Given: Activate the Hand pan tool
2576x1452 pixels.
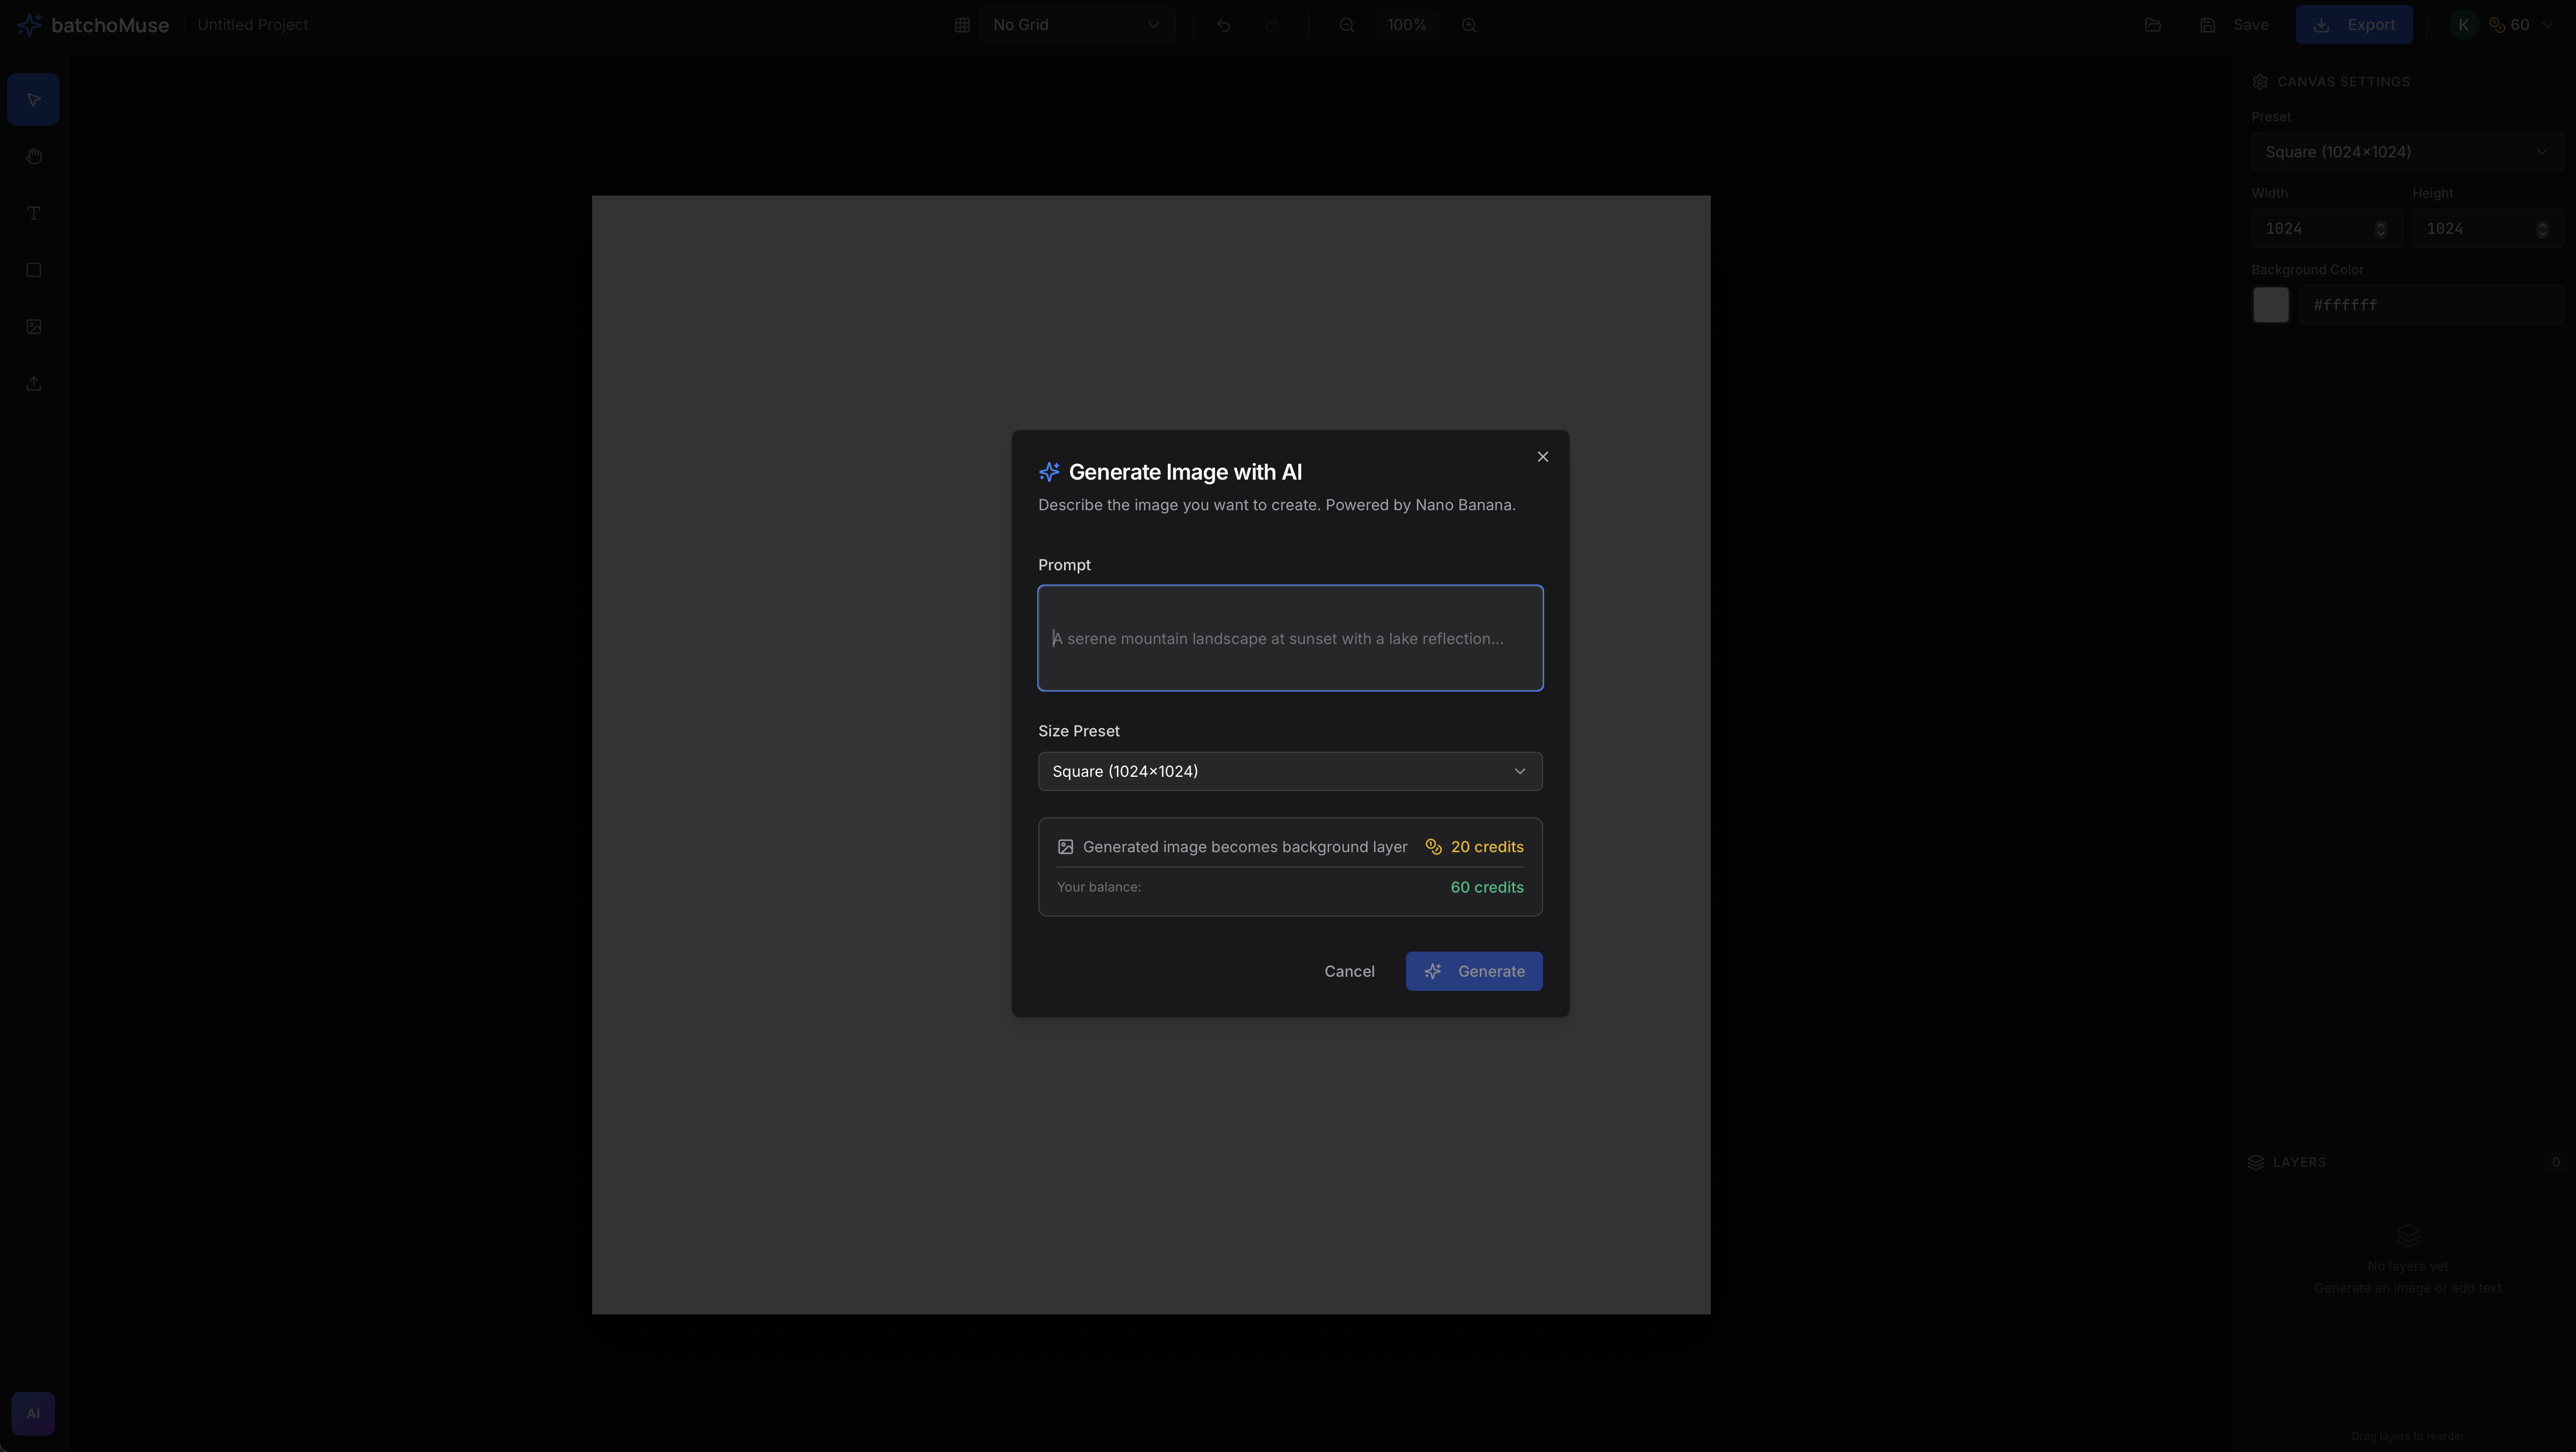Looking at the screenshot, I should [x=33, y=157].
